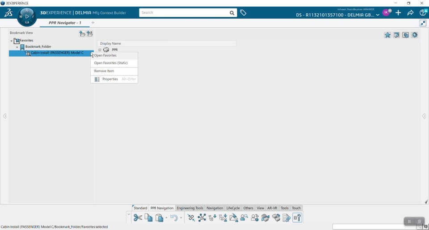Click the first Bookmark View folder-add icon
The height and width of the screenshot is (230, 429).
(x=82, y=33)
